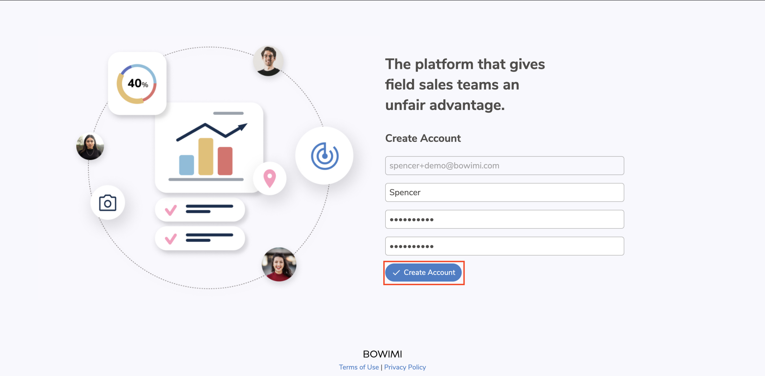Click the upper pink checkmark list item
Image resolution: width=765 pixels, height=376 pixels.
pyautogui.click(x=200, y=210)
